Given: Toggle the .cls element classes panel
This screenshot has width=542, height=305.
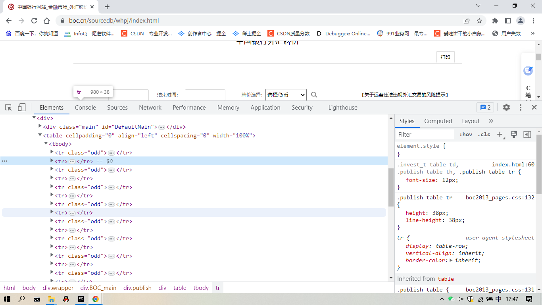Looking at the screenshot, I should click(x=484, y=135).
